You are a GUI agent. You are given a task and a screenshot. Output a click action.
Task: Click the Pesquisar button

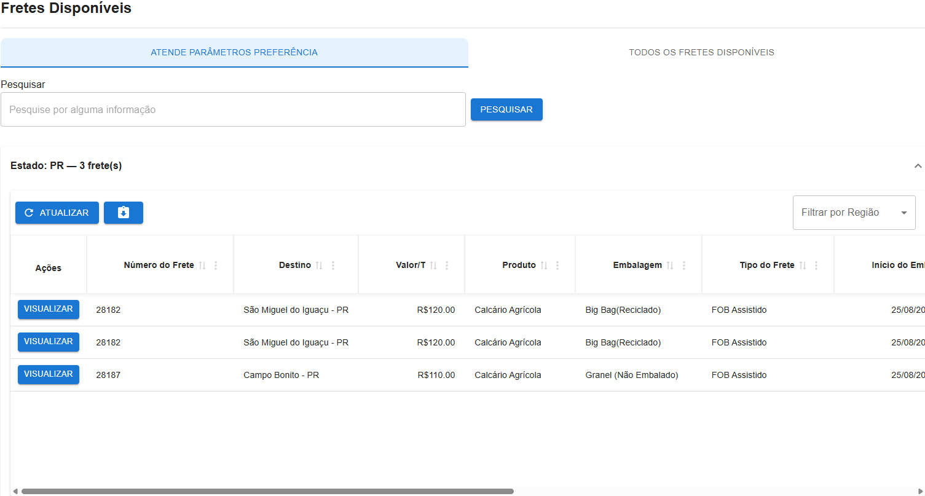pyautogui.click(x=506, y=109)
